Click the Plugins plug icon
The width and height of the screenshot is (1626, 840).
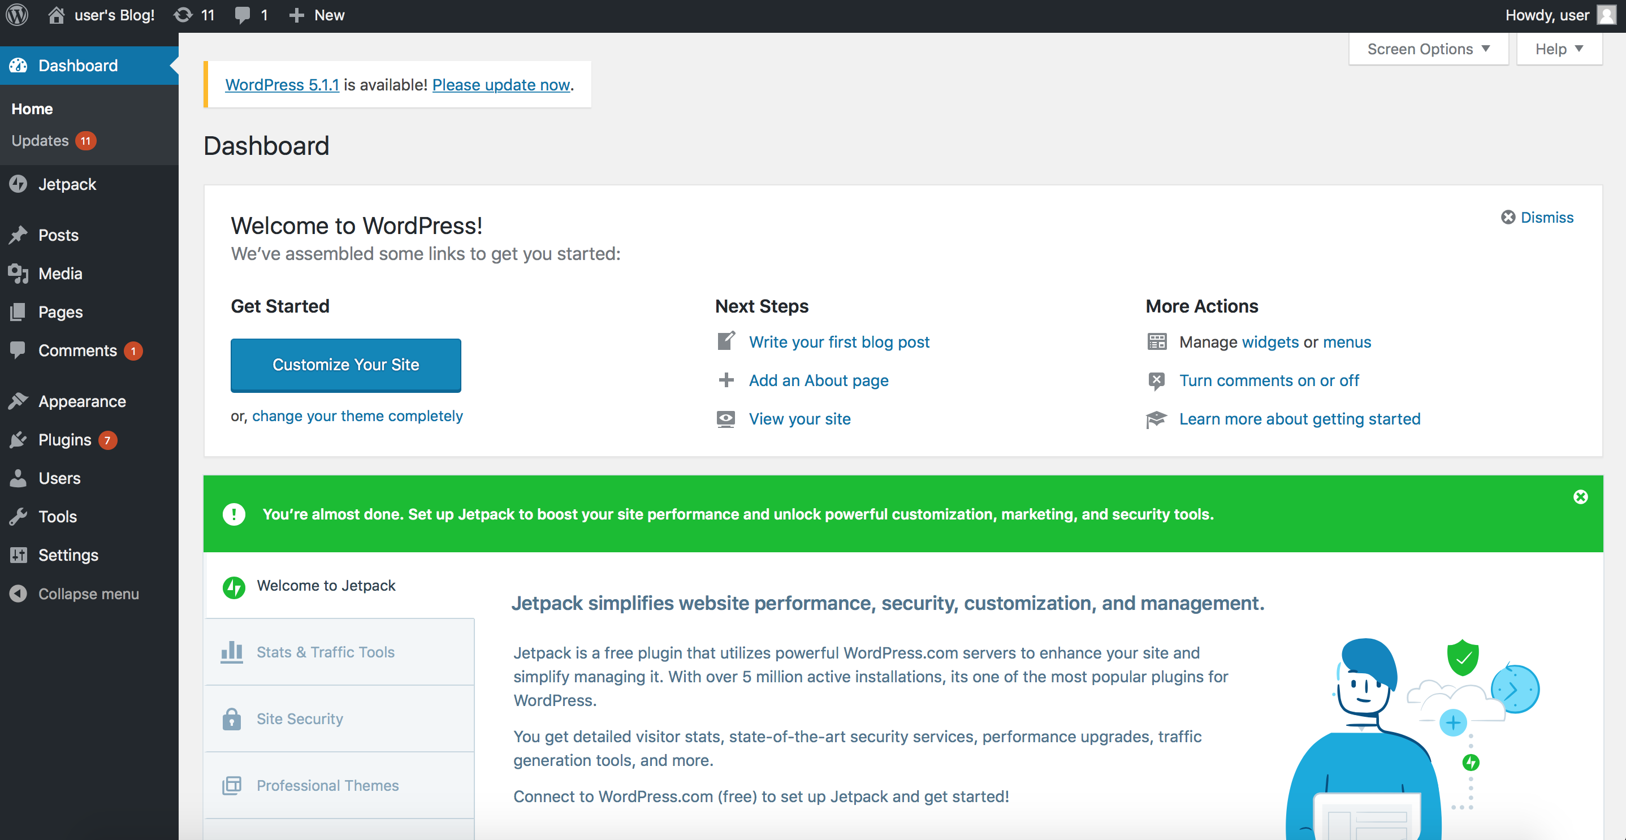pos(18,439)
